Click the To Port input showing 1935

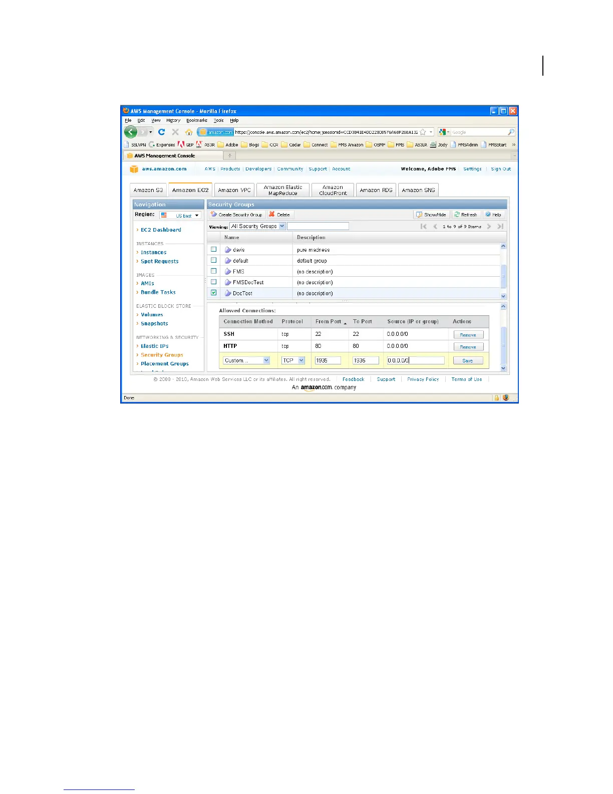coord(366,360)
